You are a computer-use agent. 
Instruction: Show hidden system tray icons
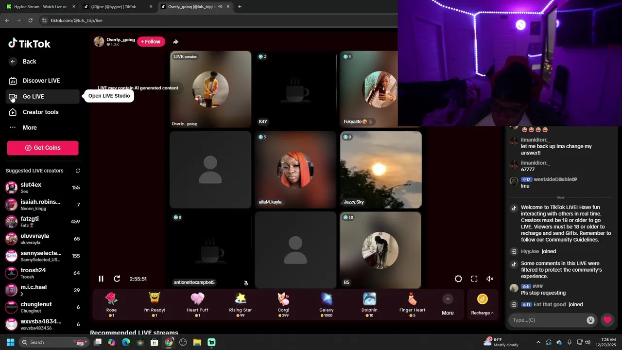538,342
